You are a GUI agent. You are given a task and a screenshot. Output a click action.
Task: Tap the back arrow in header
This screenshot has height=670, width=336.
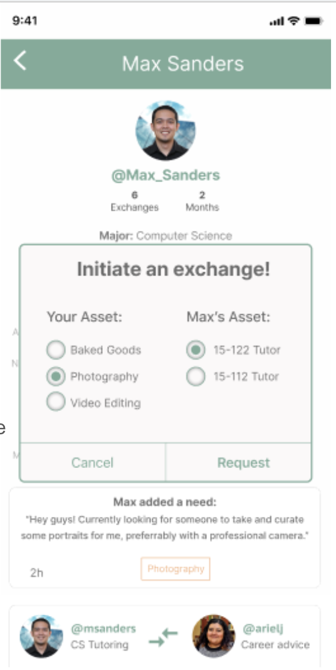[20, 60]
